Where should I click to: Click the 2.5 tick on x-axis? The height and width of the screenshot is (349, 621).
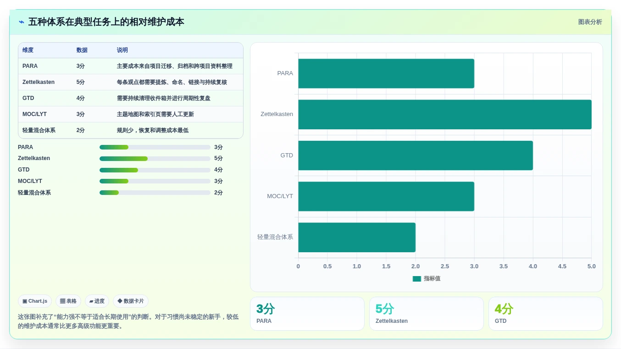click(445, 266)
